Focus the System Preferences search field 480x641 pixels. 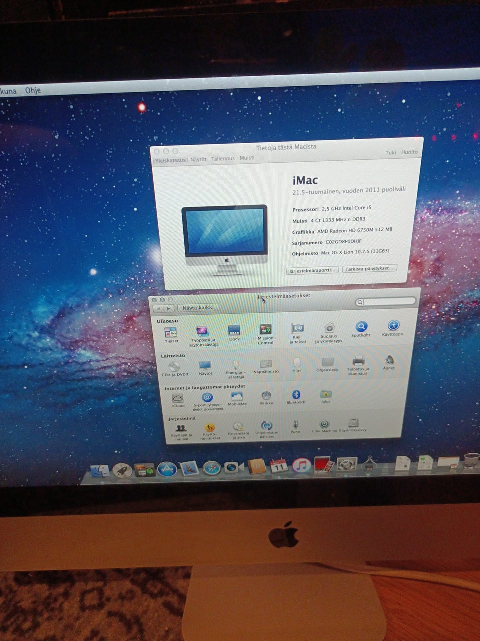pyautogui.click(x=385, y=301)
